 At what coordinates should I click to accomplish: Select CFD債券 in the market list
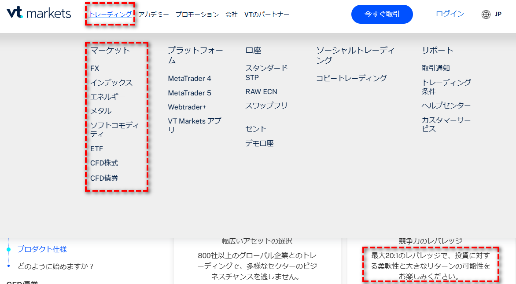pyautogui.click(x=104, y=178)
